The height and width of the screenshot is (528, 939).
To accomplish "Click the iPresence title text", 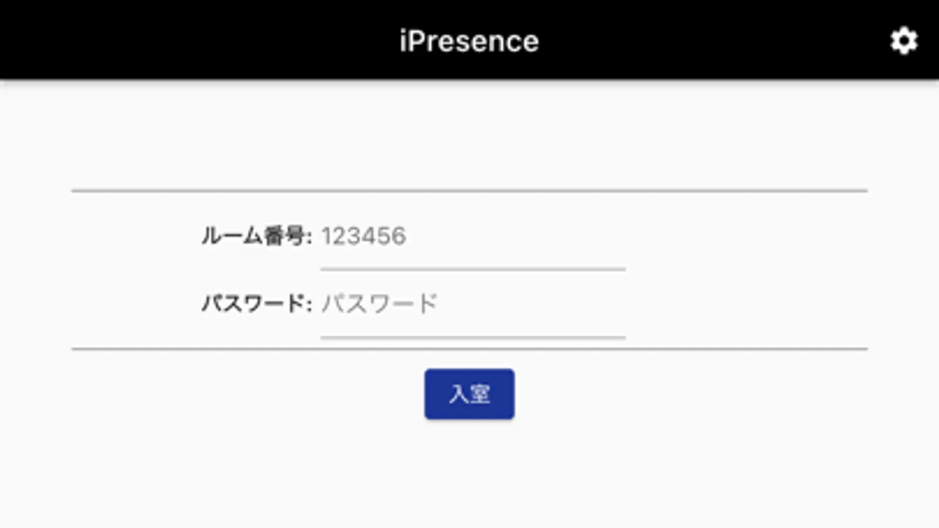I will coord(469,41).
